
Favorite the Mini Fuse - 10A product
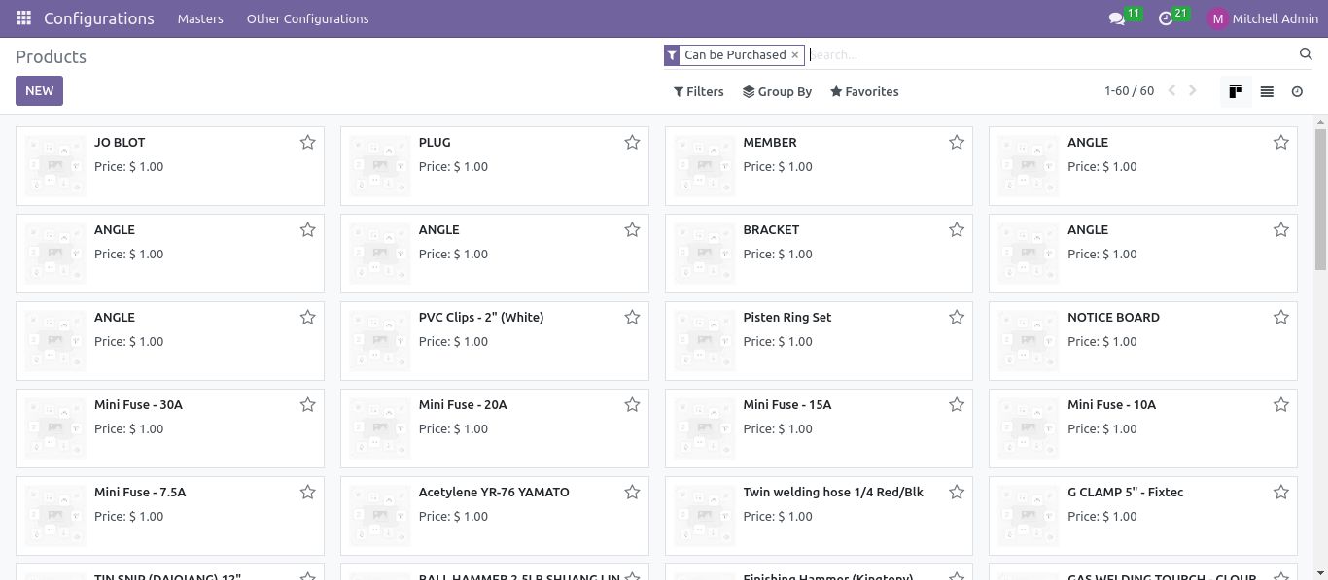(x=1281, y=405)
